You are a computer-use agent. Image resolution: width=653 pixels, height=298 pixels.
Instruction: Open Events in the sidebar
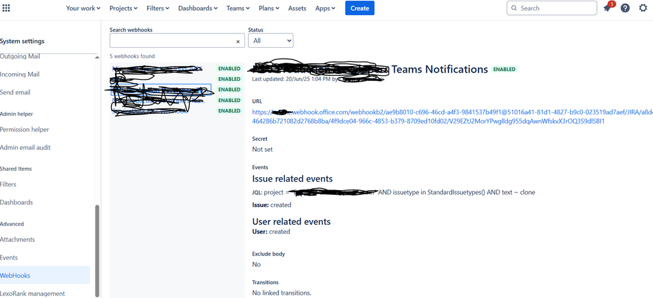tap(8, 257)
